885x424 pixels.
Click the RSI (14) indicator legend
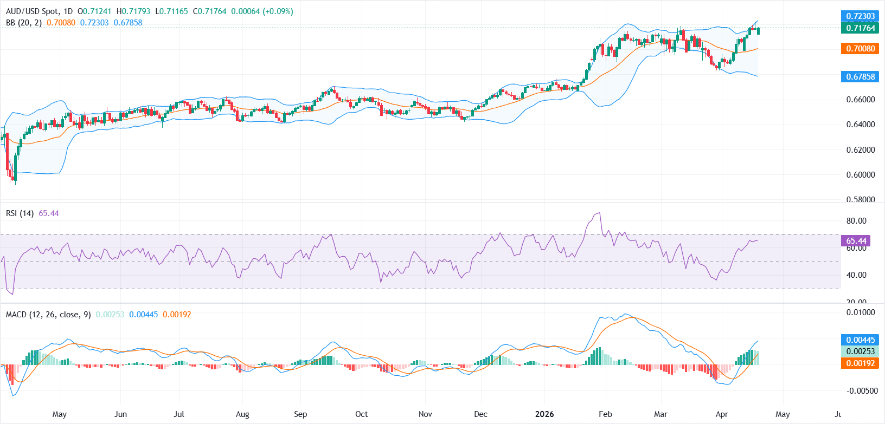(x=20, y=213)
